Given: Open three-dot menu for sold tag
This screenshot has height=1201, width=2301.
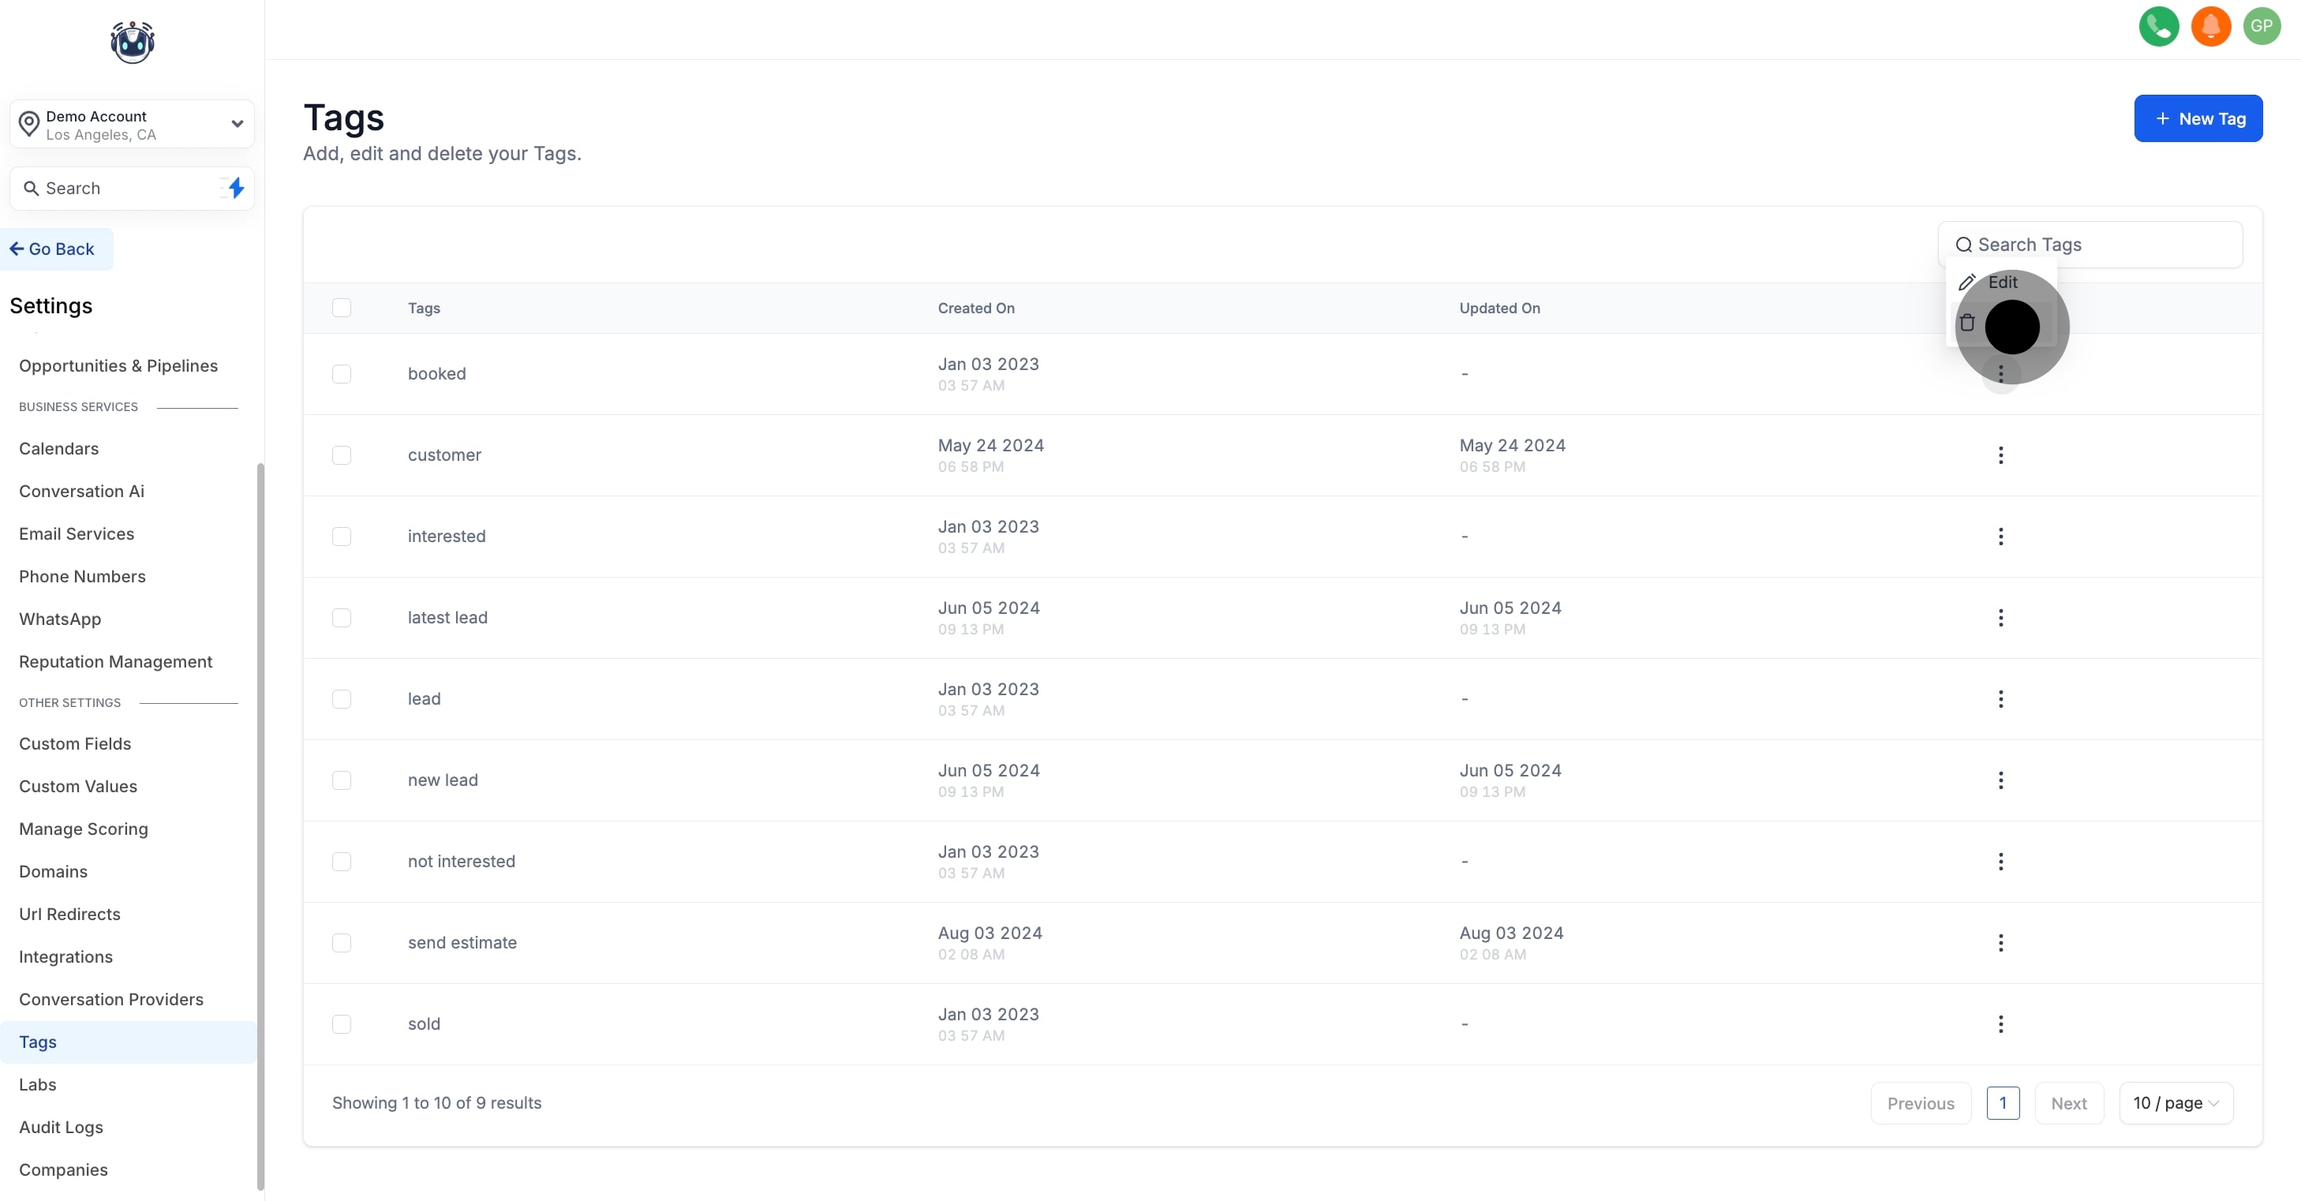Looking at the screenshot, I should click(2000, 1024).
